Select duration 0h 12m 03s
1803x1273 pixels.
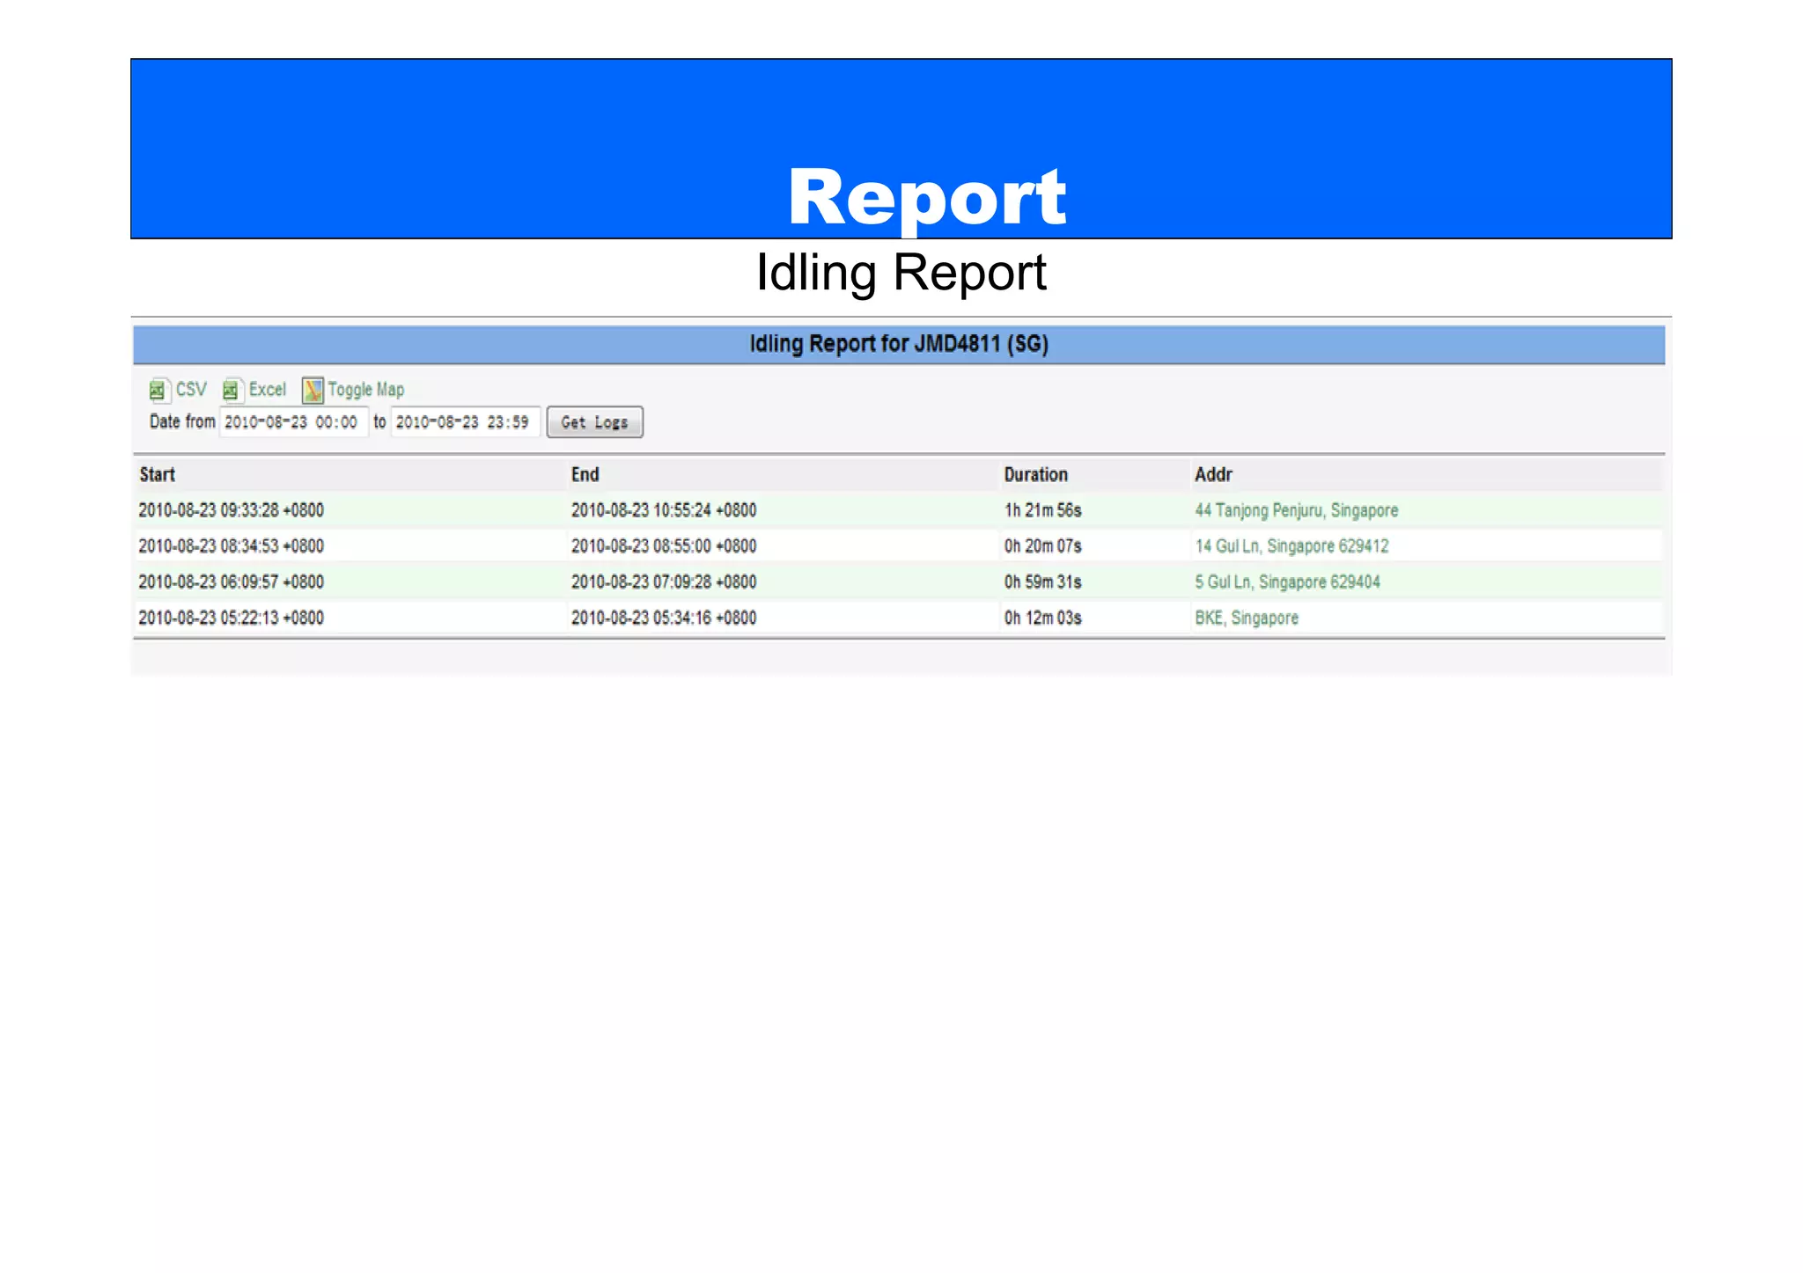tap(1043, 618)
